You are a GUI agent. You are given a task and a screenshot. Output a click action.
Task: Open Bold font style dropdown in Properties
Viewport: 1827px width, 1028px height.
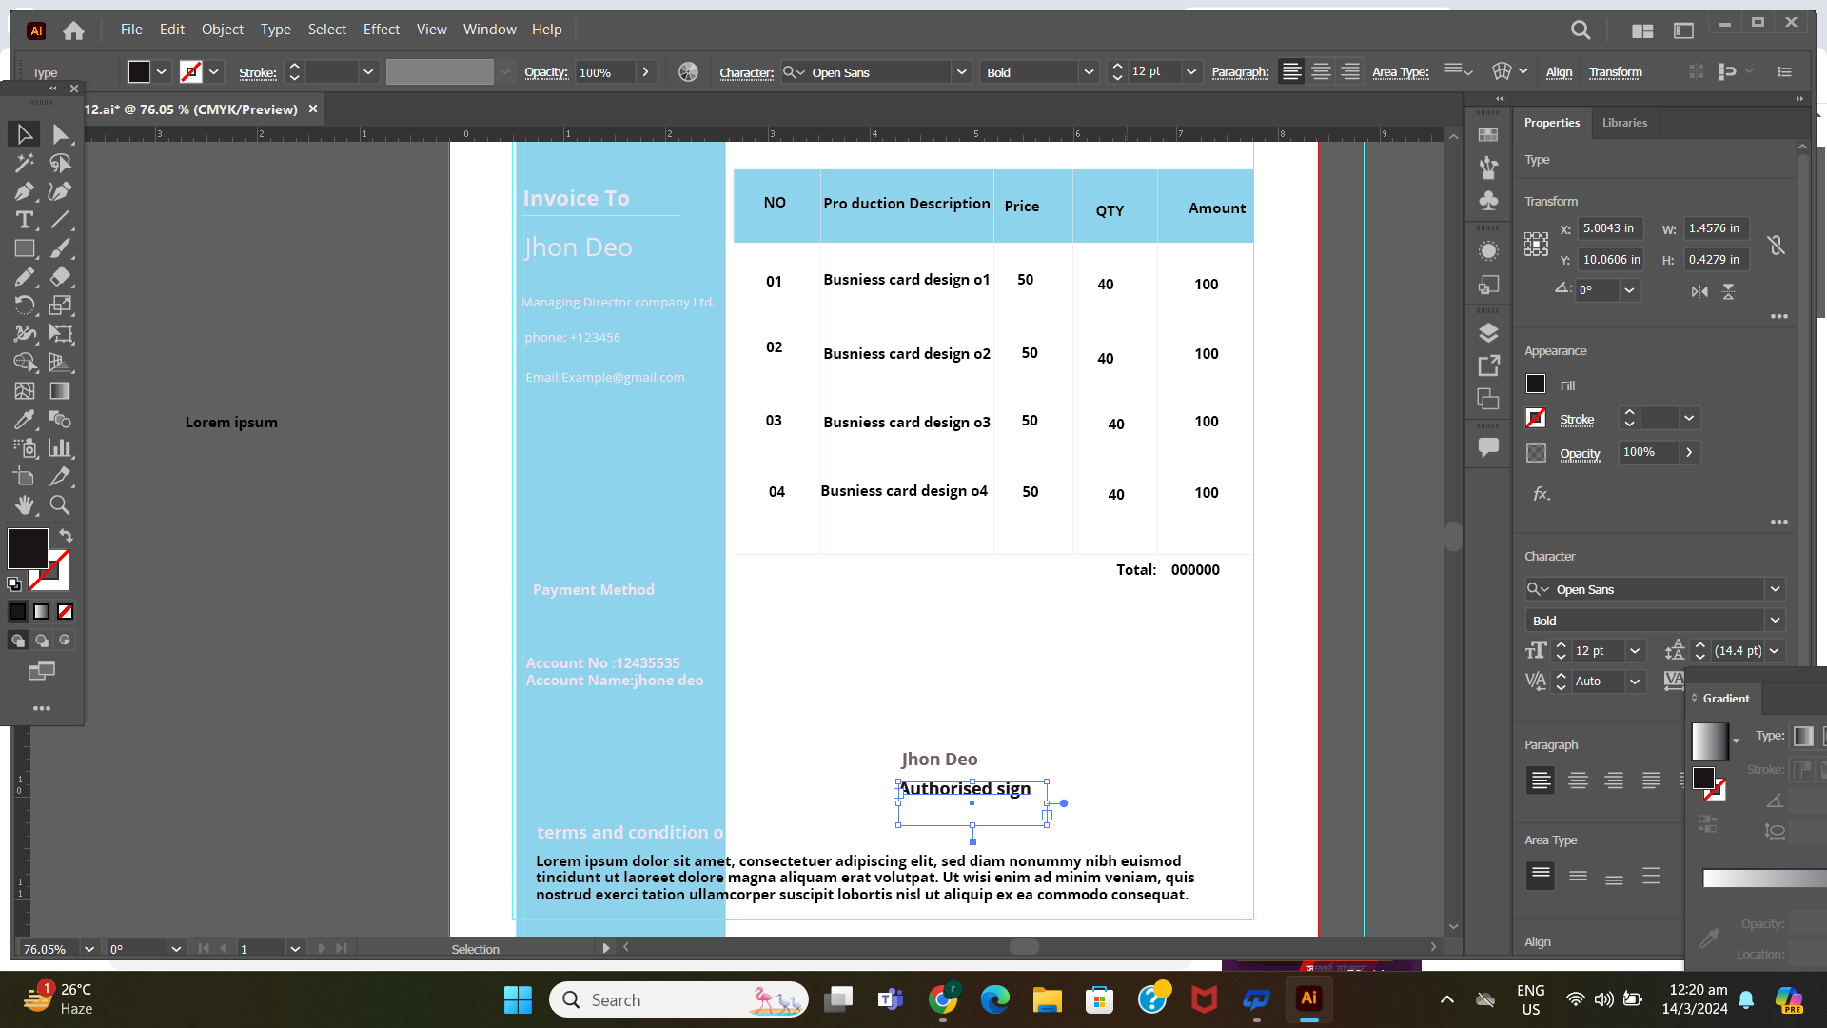click(x=1775, y=621)
